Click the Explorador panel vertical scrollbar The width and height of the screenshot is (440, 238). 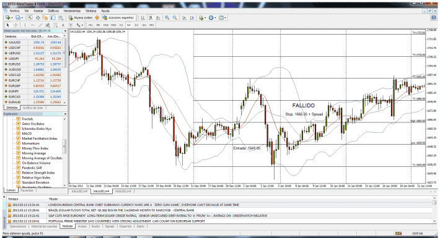(x=64, y=151)
